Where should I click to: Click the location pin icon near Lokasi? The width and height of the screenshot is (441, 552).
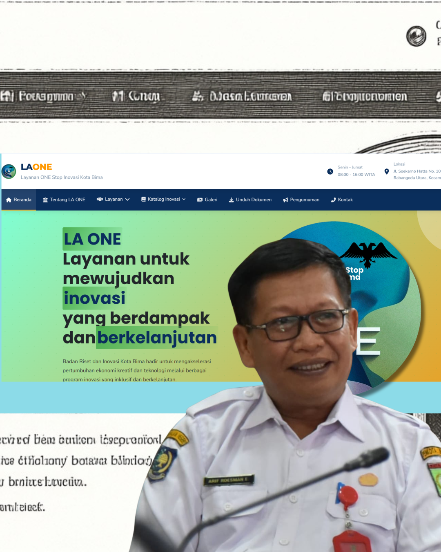(387, 171)
